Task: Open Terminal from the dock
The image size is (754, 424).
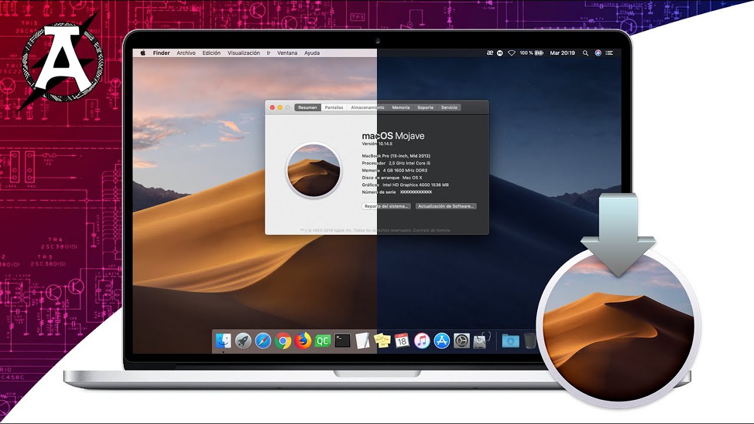Action: pyautogui.click(x=343, y=340)
